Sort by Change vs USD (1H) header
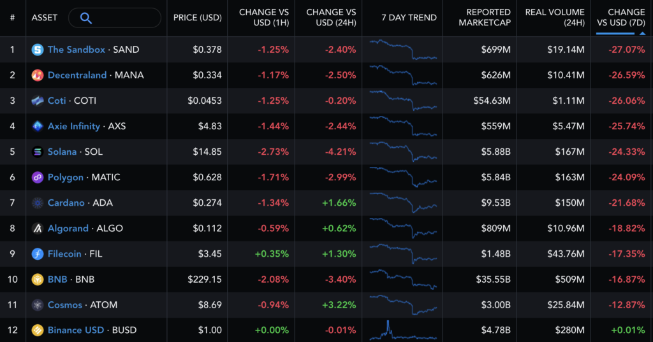 (263, 17)
